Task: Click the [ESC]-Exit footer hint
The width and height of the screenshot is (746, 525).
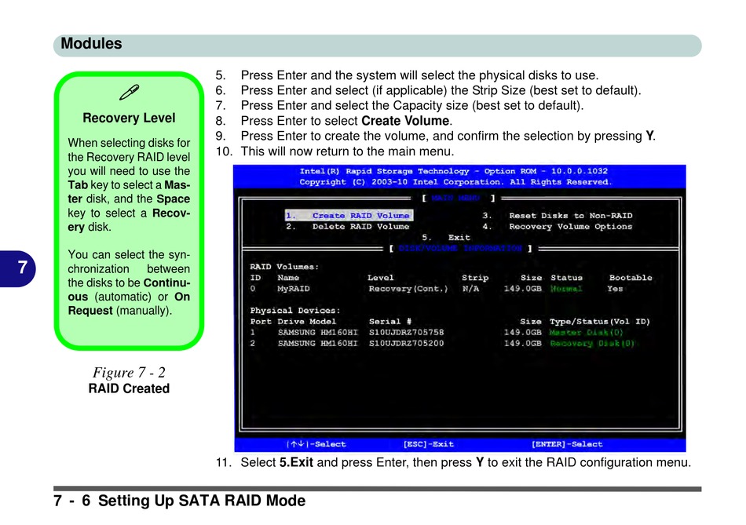Action: [428, 444]
